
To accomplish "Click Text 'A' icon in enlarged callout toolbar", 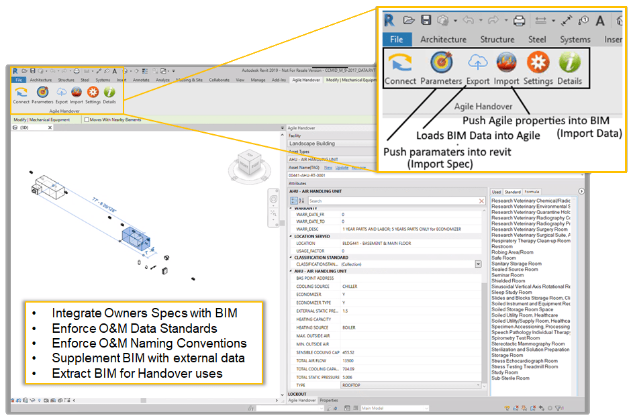I will pos(600,21).
